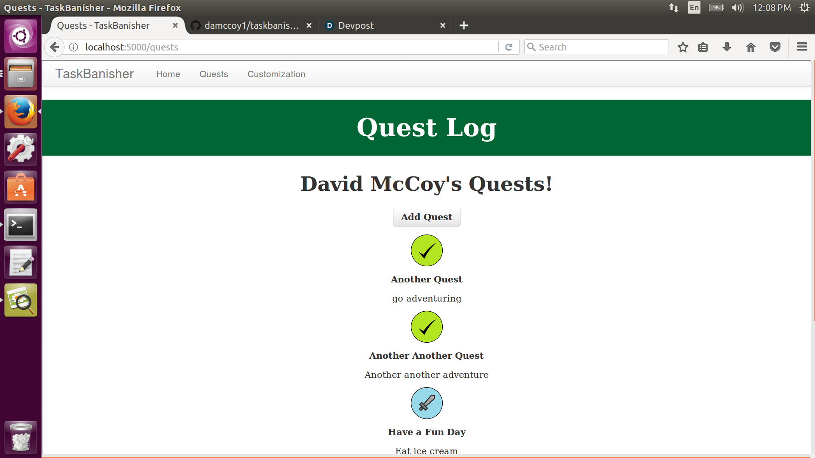Open the Pocket shield icon
The width and height of the screenshot is (815, 458).
(x=775, y=47)
